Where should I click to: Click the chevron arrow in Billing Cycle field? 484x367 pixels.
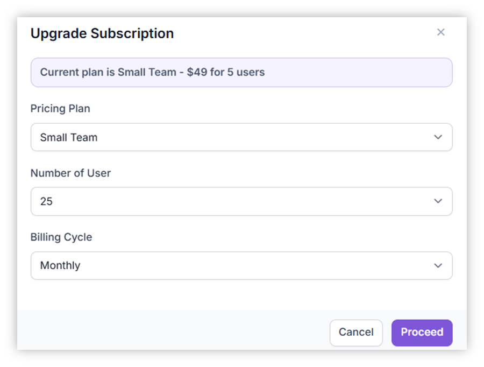pyautogui.click(x=438, y=265)
